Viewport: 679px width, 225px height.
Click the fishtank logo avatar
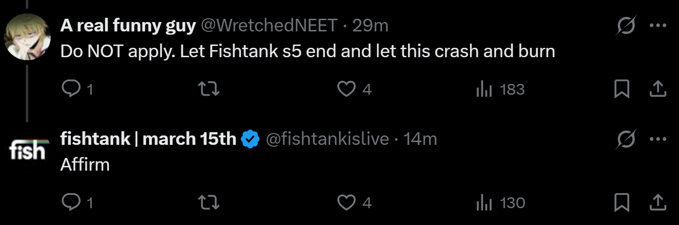[27, 150]
